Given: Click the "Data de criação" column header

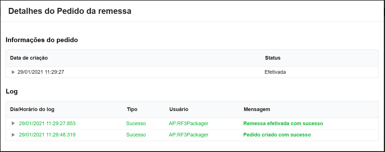Looking at the screenshot, I should coord(29,58).
